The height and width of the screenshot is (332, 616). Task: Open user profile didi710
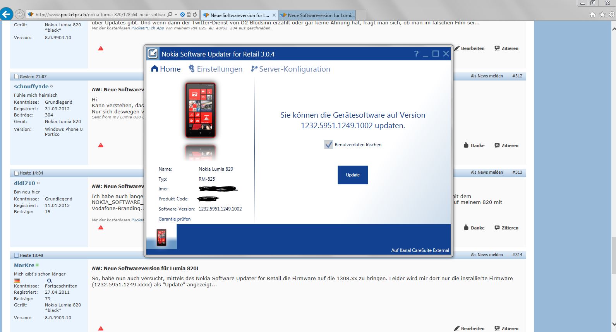tap(24, 183)
